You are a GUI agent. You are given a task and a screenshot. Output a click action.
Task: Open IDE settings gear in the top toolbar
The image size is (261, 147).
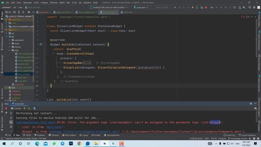[x=254, y=7]
